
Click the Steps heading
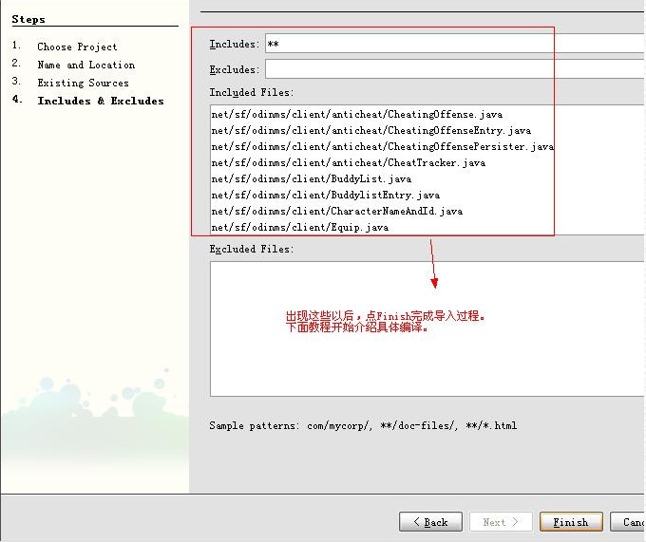pyautogui.click(x=28, y=19)
